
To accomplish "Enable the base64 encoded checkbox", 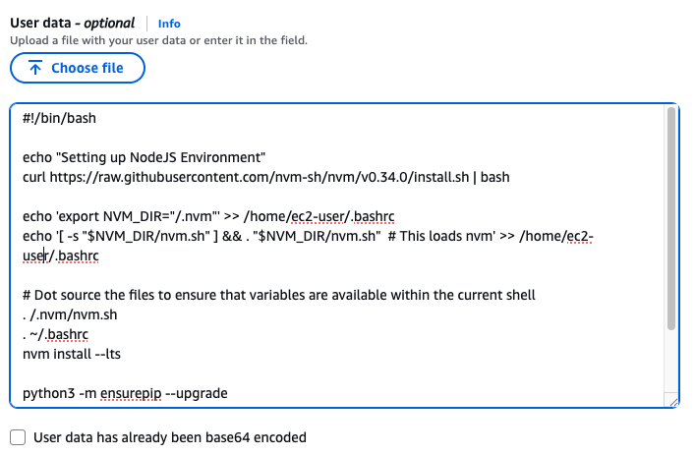I will [x=18, y=437].
